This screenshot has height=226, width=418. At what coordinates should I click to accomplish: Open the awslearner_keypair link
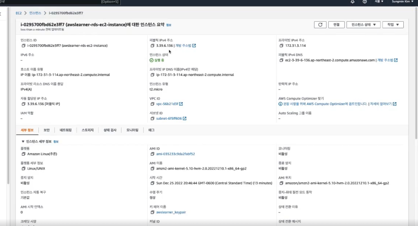tap(171, 212)
